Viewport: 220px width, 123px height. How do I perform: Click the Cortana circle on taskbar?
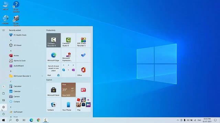[x=17, y=120]
